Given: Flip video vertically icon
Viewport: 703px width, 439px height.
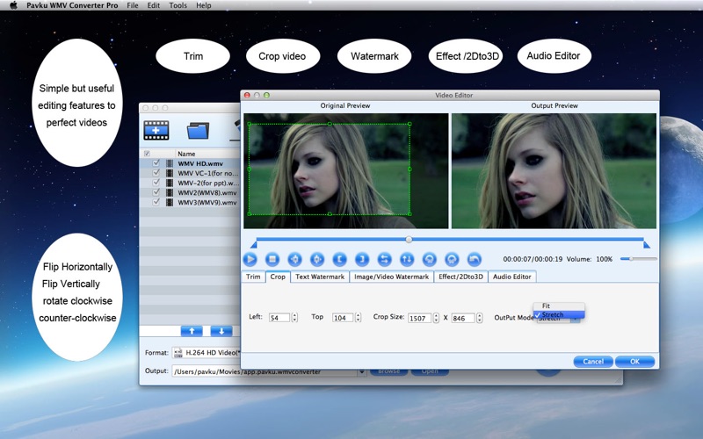Looking at the screenshot, I should [407, 259].
